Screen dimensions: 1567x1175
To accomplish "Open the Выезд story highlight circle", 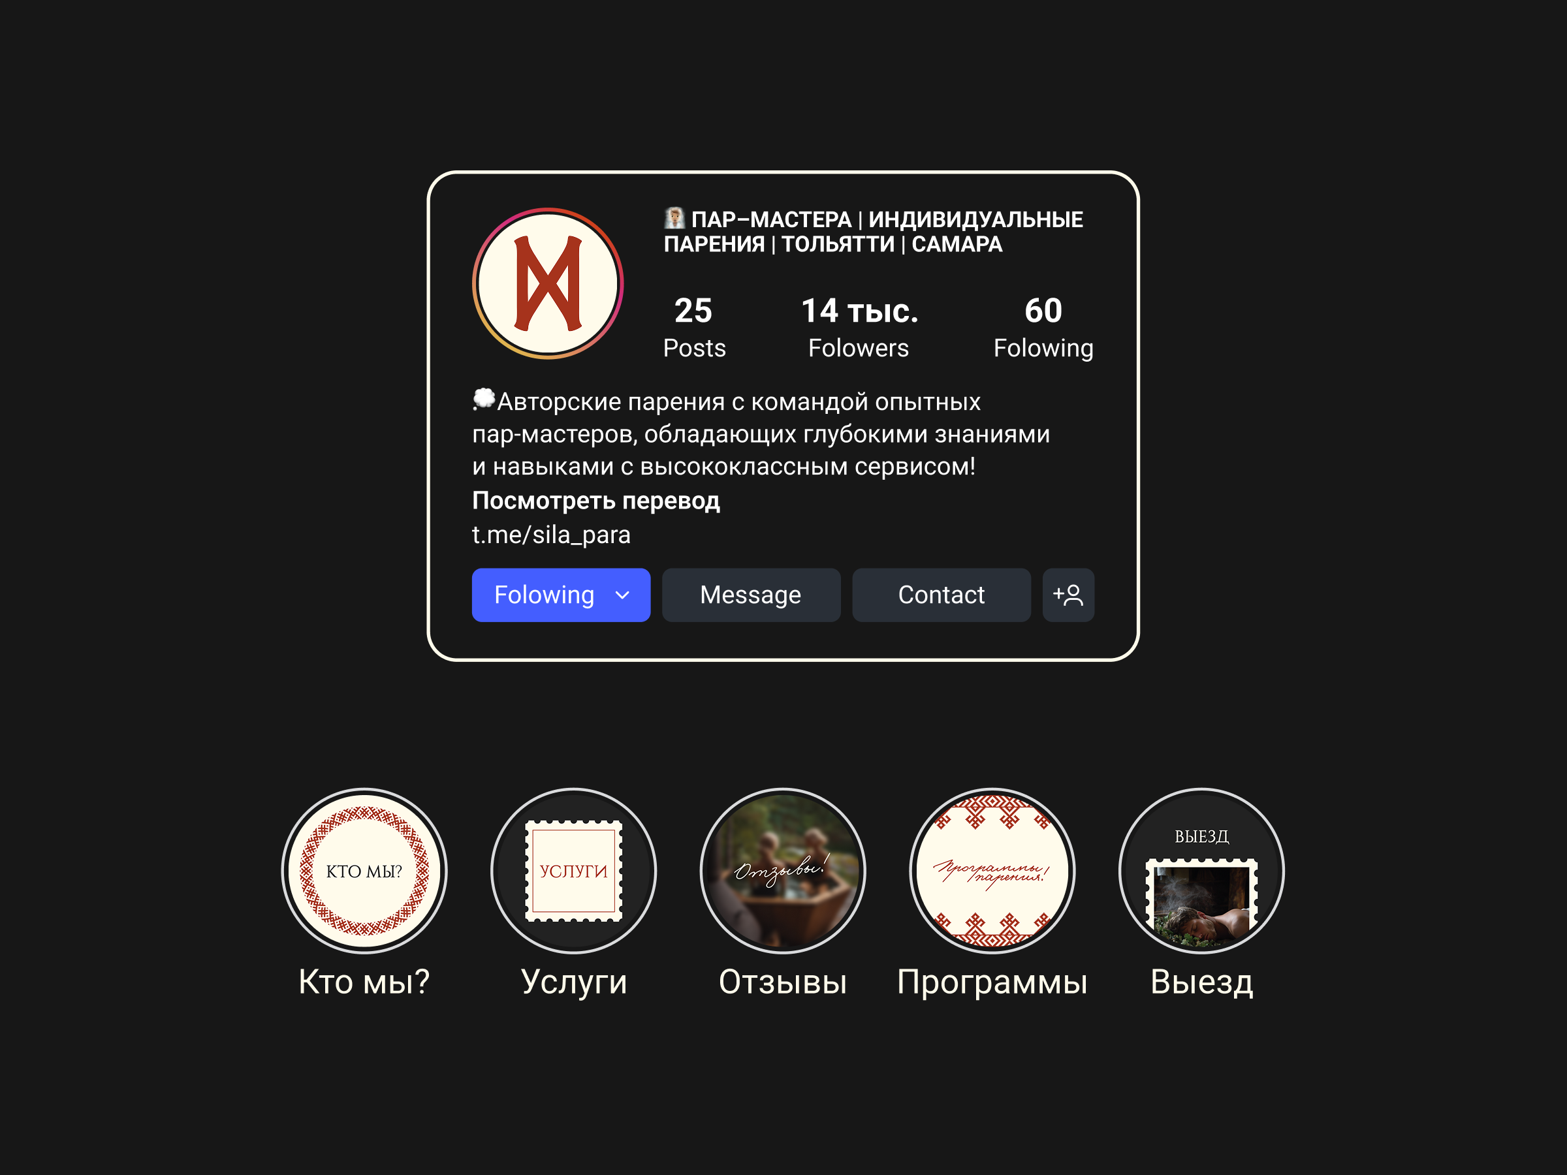I will click(1201, 870).
